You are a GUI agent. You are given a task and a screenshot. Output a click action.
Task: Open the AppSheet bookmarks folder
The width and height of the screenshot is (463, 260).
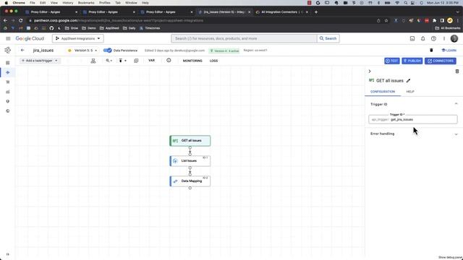point(109,28)
